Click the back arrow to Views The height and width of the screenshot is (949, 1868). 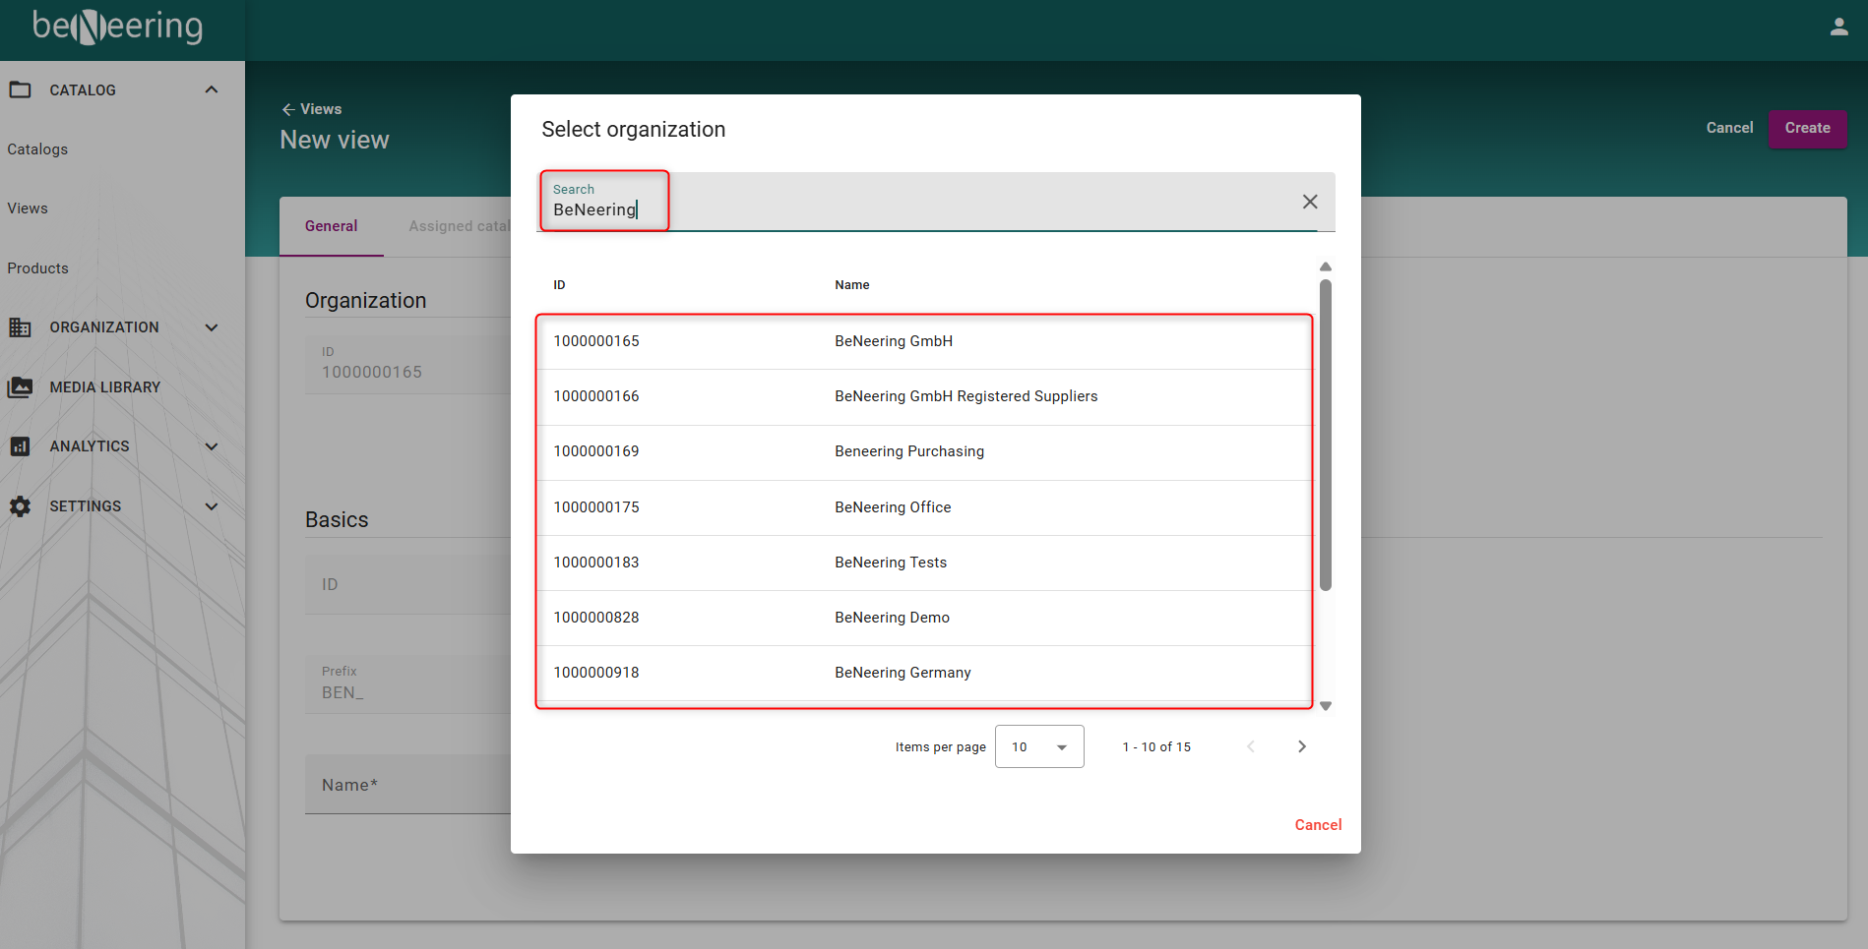(288, 109)
